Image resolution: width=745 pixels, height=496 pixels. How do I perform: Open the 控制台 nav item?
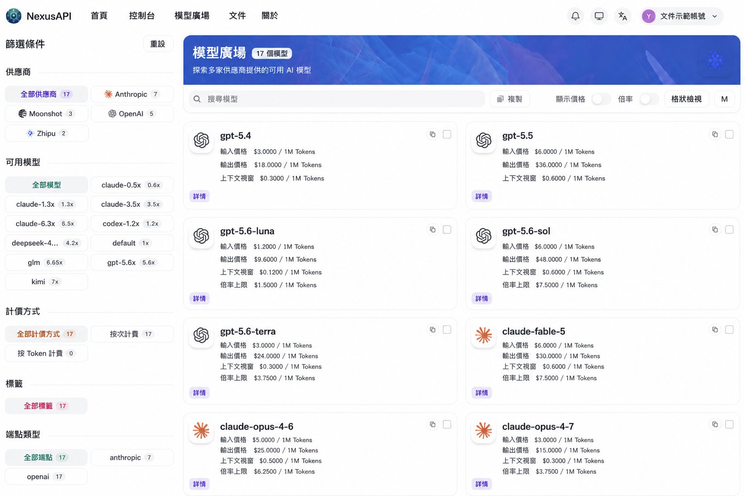(x=142, y=15)
